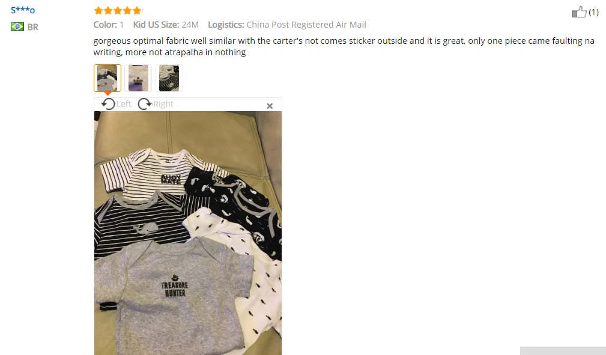The width and height of the screenshot is (606, 355).
Task: Click the grey bar at the bottom right
Action: (563, 351)
